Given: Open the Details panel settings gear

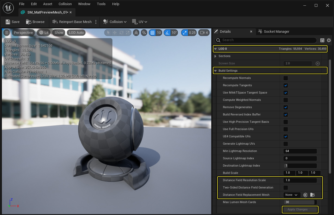Looking at the screenshot, I should (329, 40).
